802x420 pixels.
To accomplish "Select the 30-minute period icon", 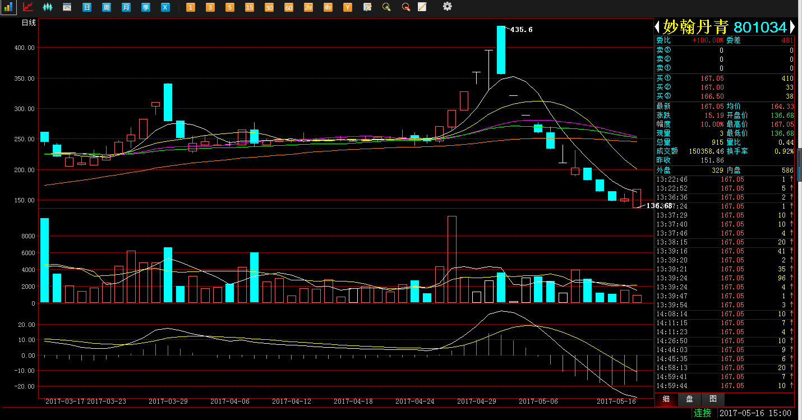I will coord(269,7).
